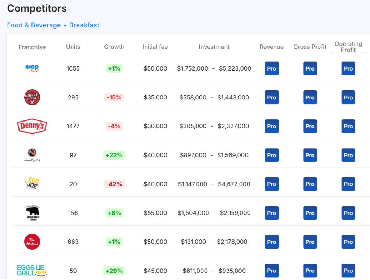Click the -4% growth badge
Screen dimensions: 370x280
click(x=114, y=126)
